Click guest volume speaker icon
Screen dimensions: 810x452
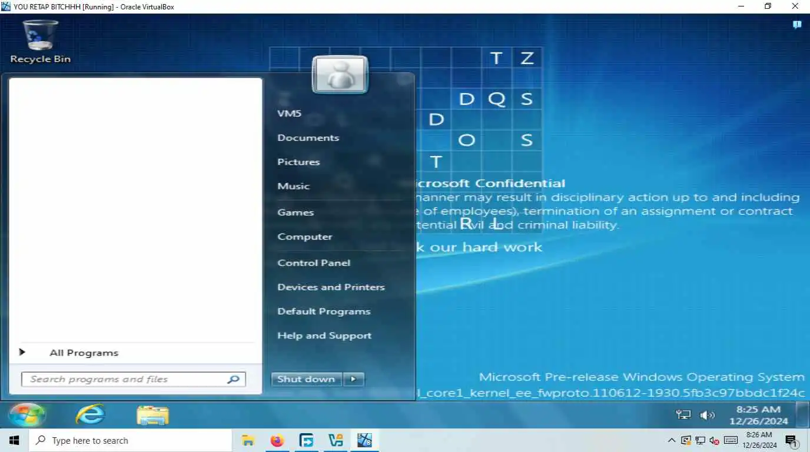point(706,415)
